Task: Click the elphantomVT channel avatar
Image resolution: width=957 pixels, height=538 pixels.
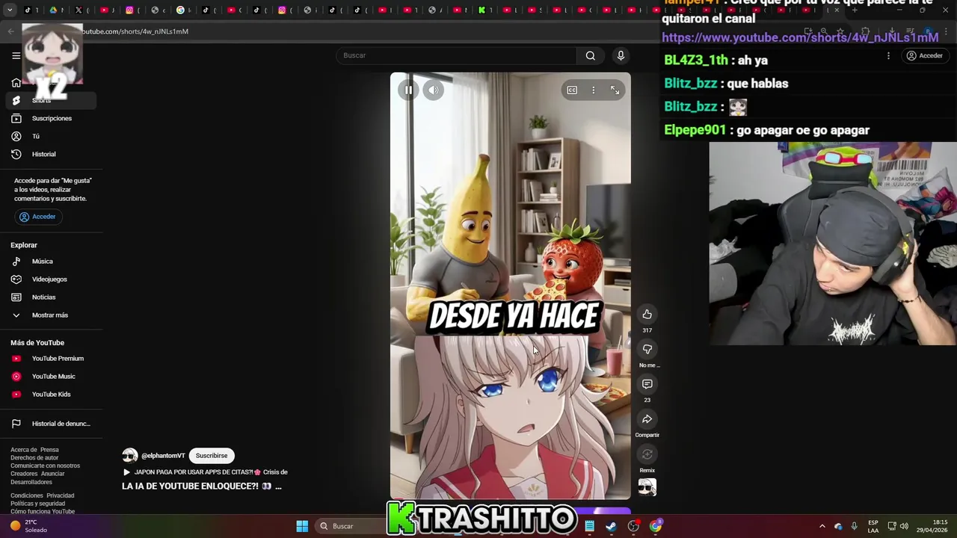Action: pos(130,456)
